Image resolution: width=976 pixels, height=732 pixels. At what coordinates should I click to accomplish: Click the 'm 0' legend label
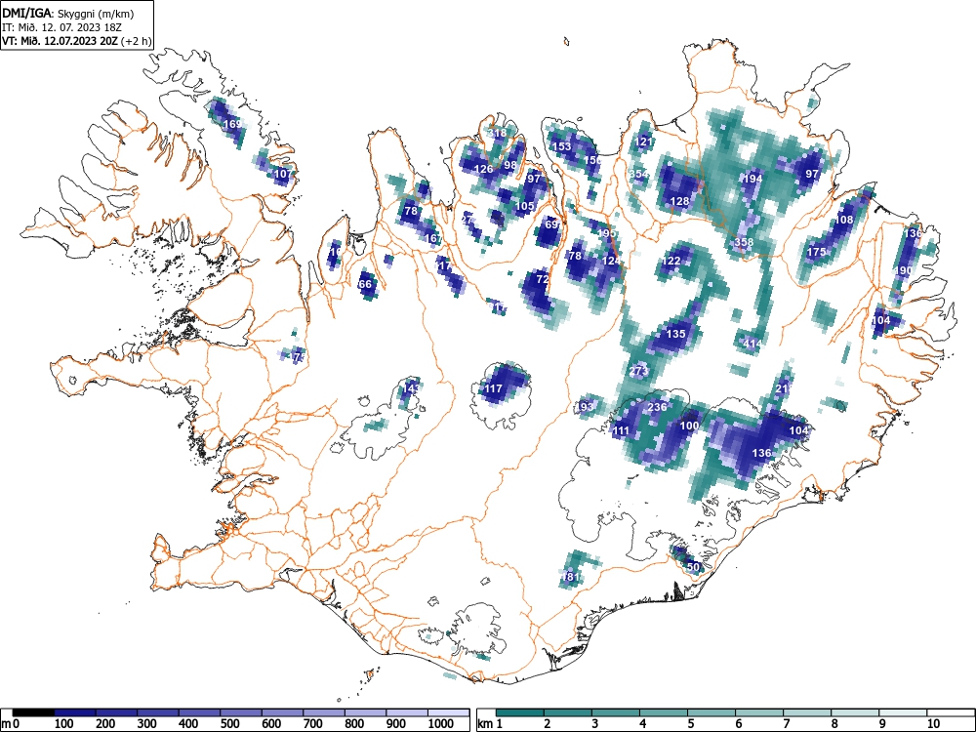pyautogui.click(x=11, y=724)
